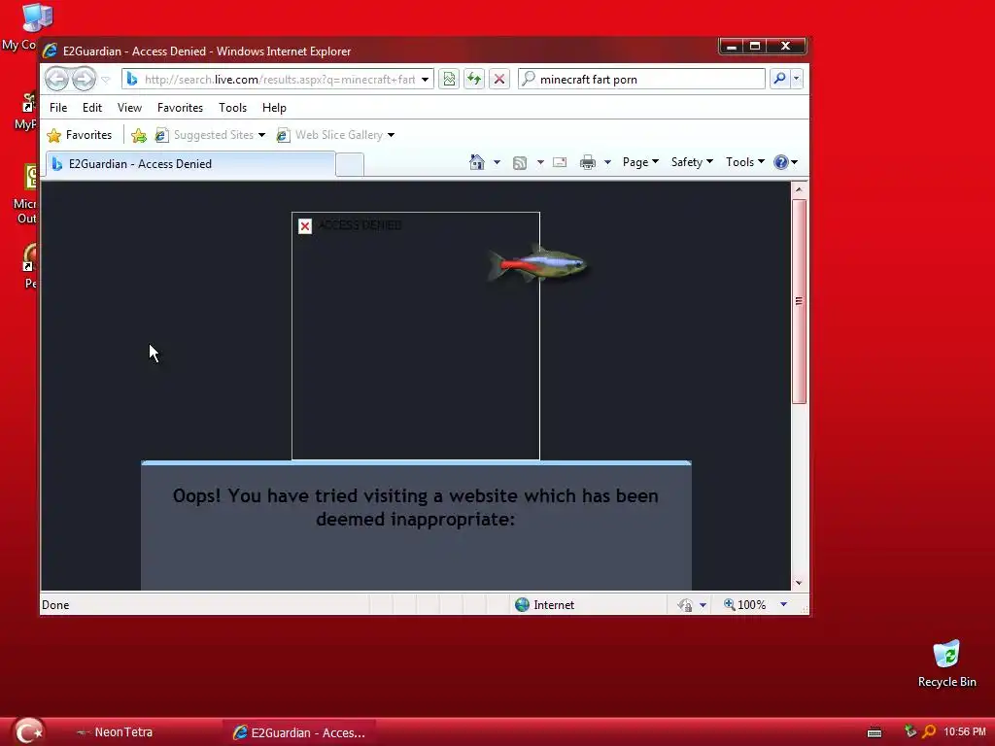Toggle Compatibility View broken-page icon
The width and height of the screenshot is (995, 746).
tap(449, 80)
